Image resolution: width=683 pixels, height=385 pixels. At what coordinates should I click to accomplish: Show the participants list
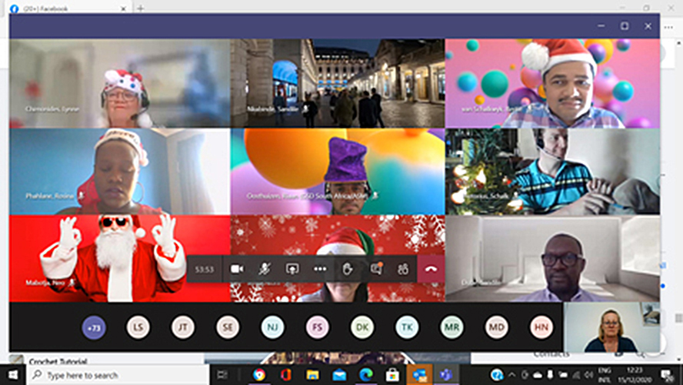(403, 269)
